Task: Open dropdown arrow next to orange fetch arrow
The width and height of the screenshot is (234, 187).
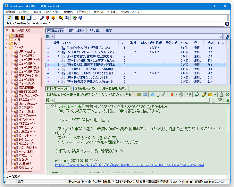Action: [x=177, y=95]
